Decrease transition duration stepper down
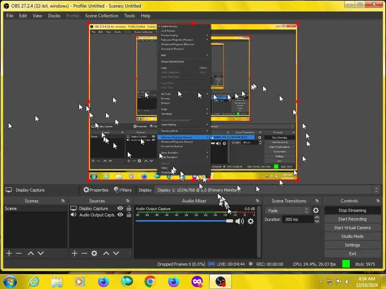The height and width of the screenshot is (289, 386). [317, 221]
